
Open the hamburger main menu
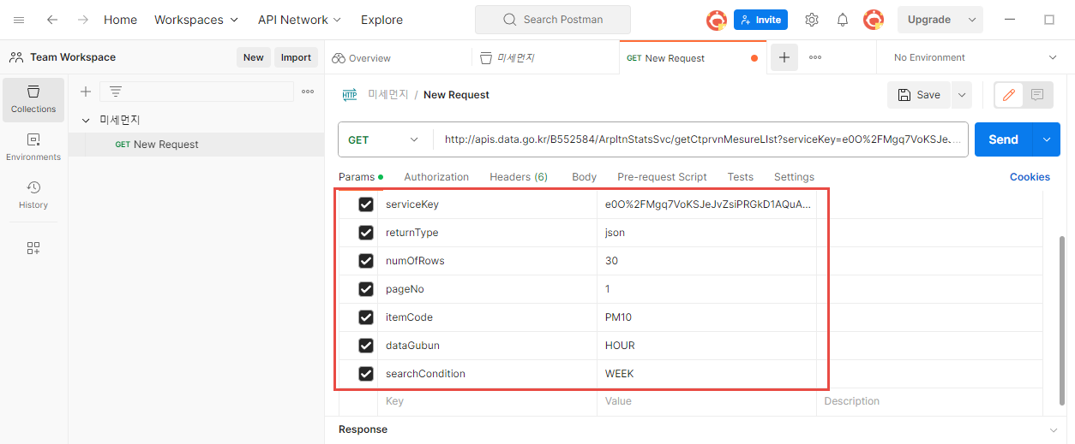19,20
